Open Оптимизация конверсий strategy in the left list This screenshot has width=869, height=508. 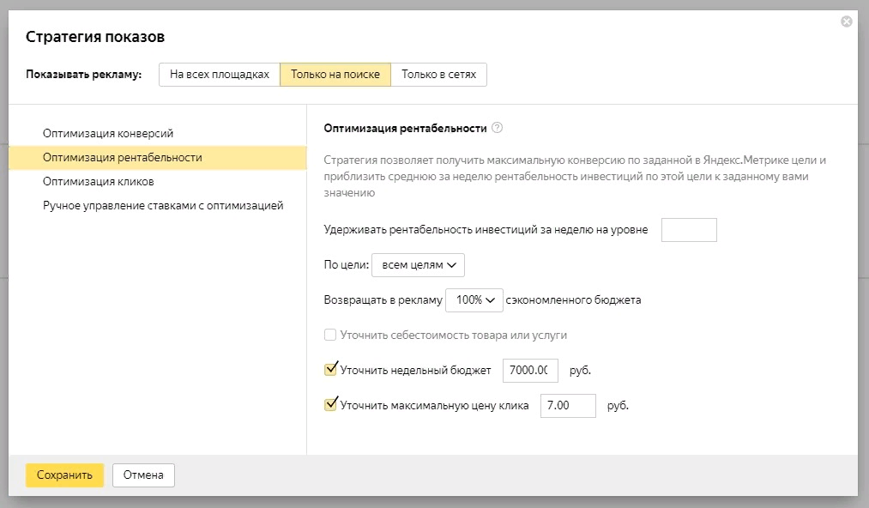pyautogui.click(x=108, y=134)
